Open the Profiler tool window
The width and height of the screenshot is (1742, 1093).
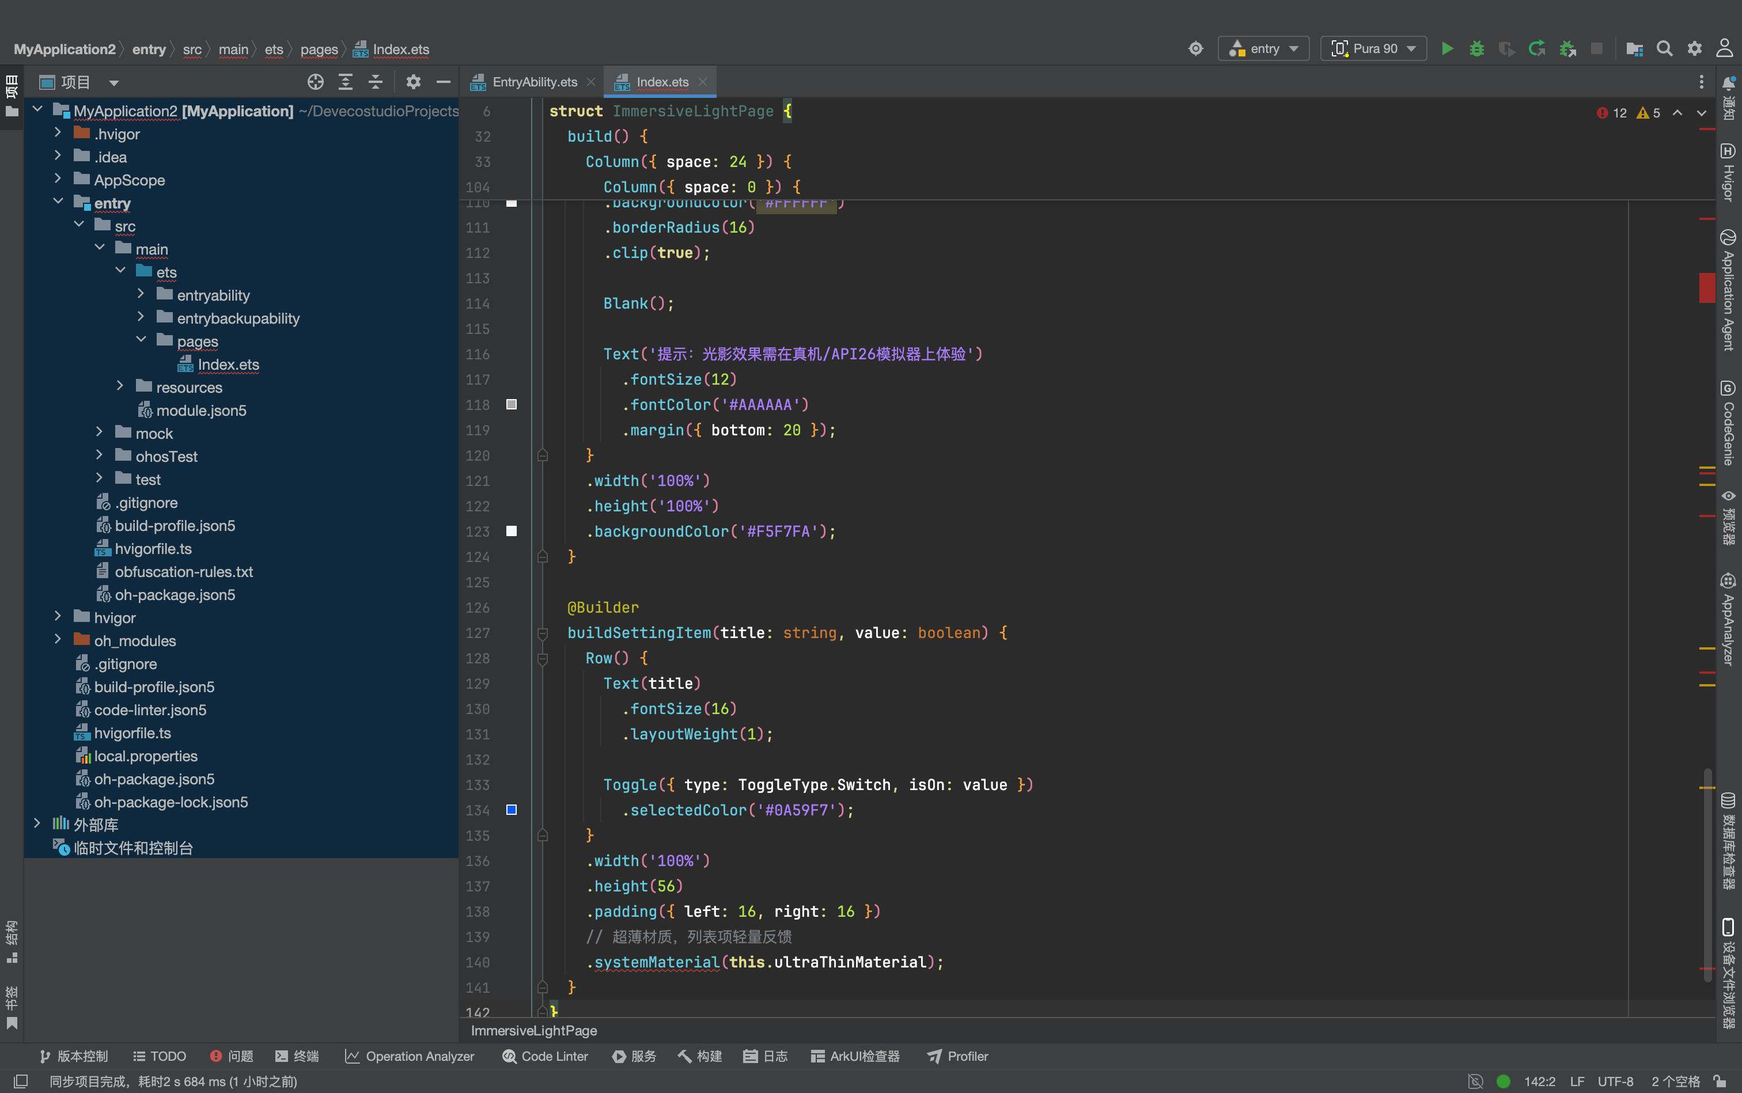coord(957,1056)
